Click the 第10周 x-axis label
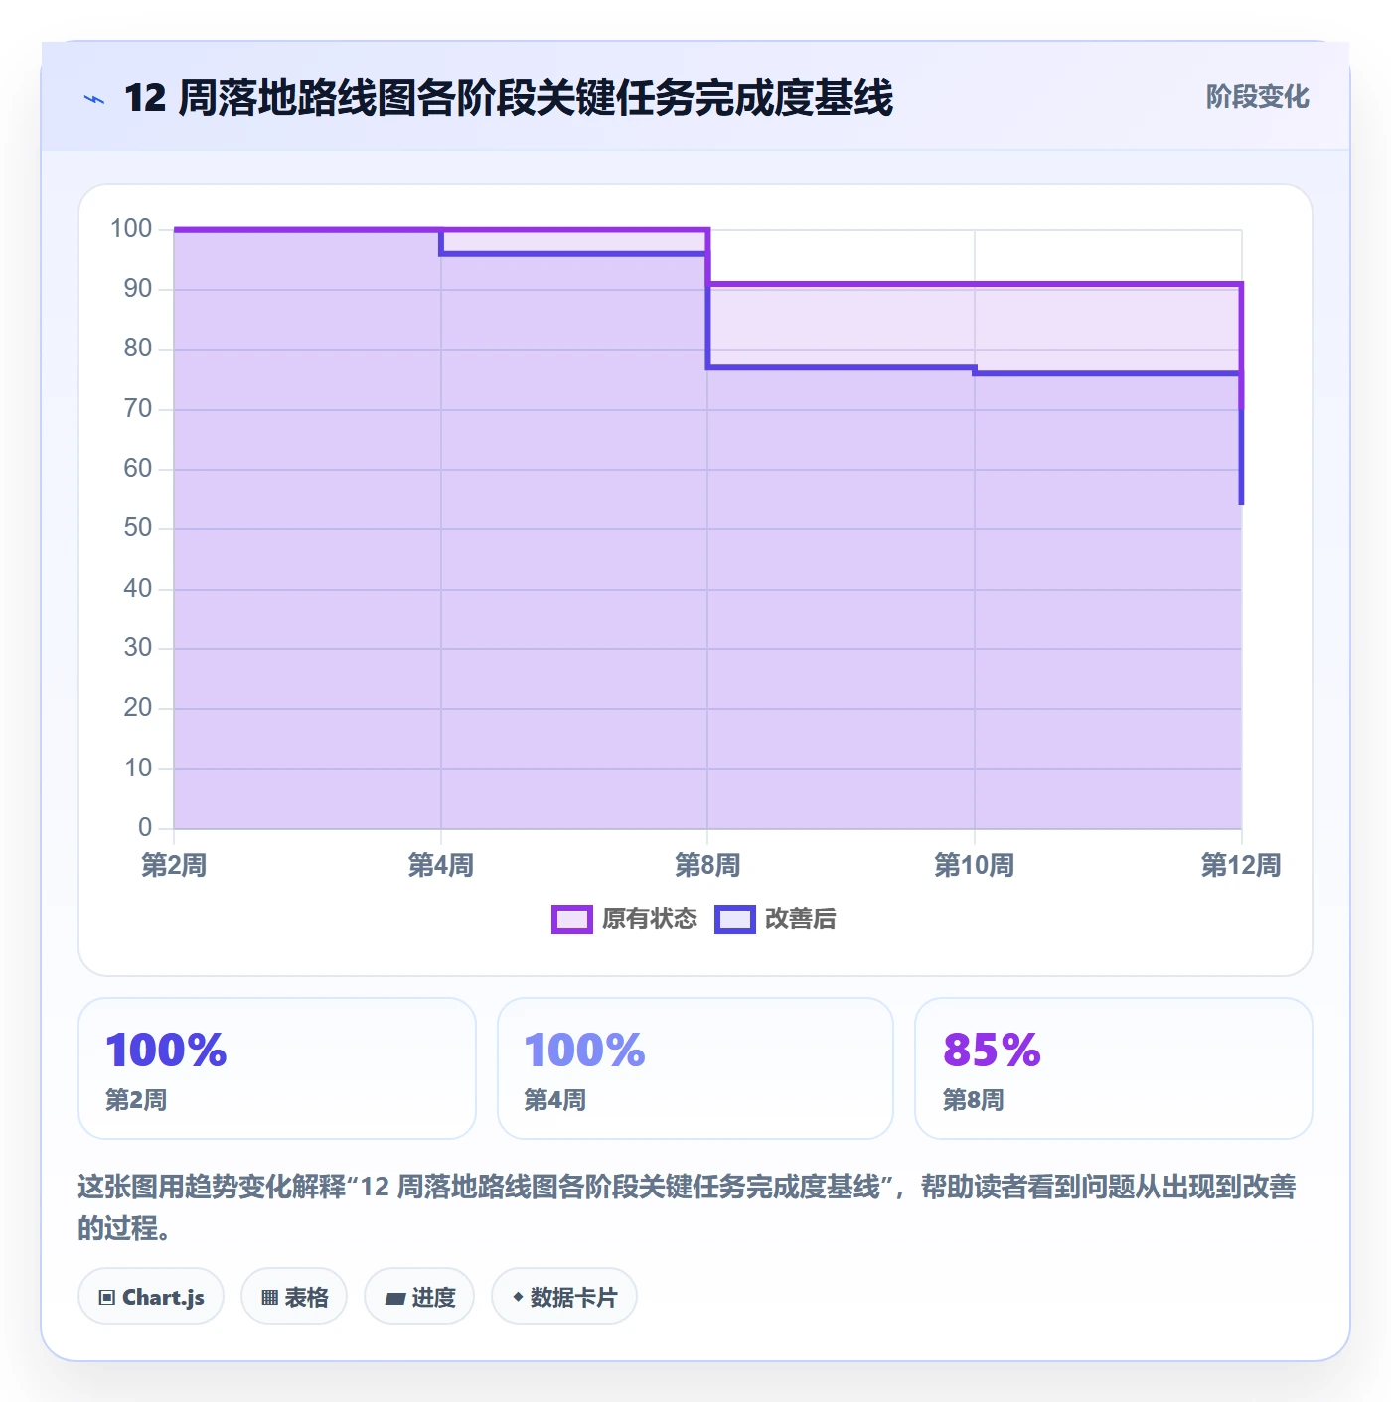Screen dimensions: 1391x1402 pyautogui.click(x=975, y=865)
